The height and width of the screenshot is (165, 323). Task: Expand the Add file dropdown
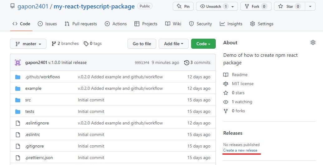173,44
